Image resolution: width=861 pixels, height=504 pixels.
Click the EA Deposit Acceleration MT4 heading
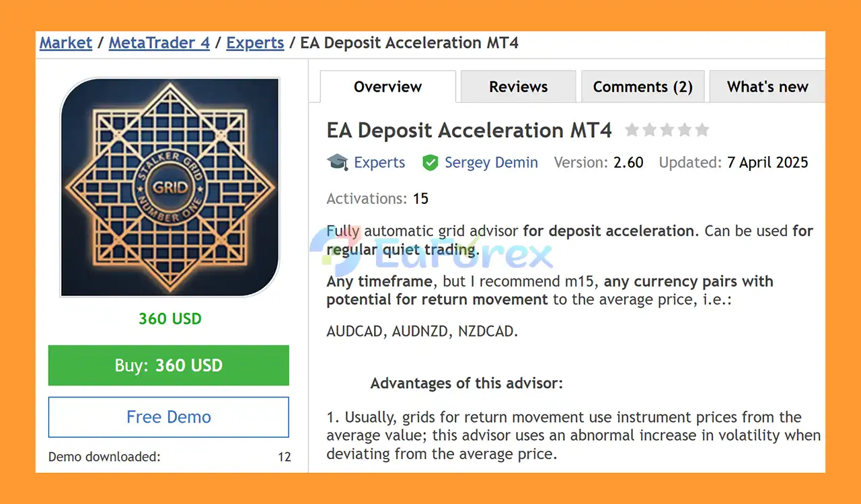469,130
